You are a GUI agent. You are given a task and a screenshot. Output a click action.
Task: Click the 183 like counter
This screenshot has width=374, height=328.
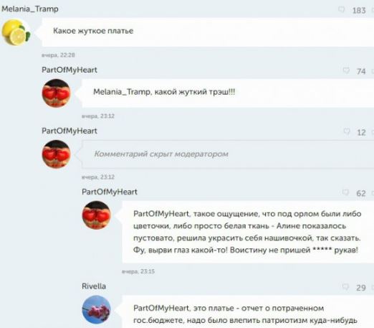point(359,10)
